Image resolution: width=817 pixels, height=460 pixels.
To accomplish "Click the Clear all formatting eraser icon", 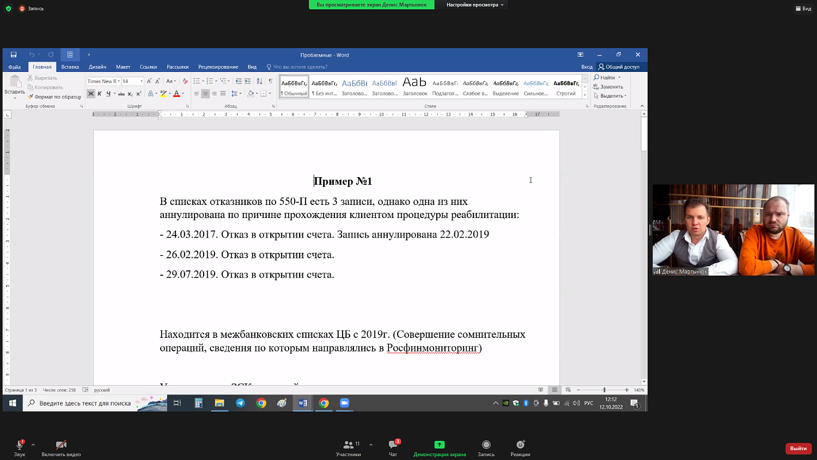I will point(185,81).
